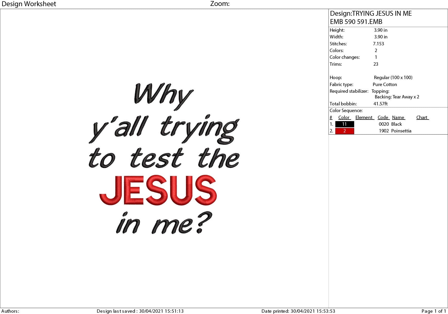This screenshot has height=314, width=448.
Task: Click the design name 'TRYING JESUS IN ME'
Action: 382,13
